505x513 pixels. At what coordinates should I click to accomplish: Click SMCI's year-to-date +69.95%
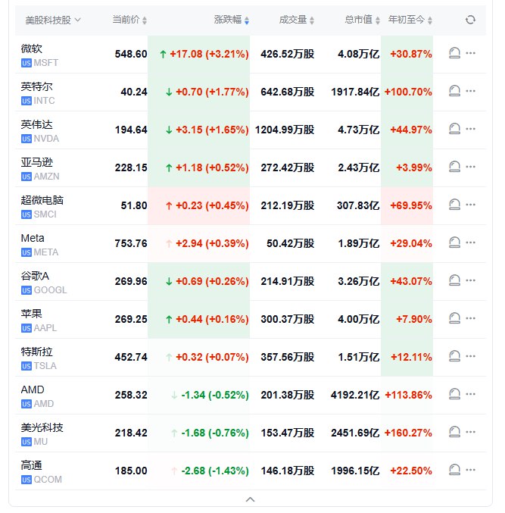(x=411, y=206)
